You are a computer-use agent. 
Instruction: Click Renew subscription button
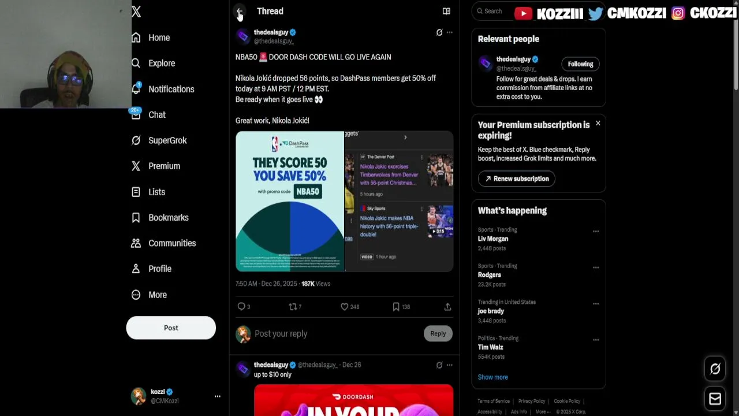(x=517, y=179)
